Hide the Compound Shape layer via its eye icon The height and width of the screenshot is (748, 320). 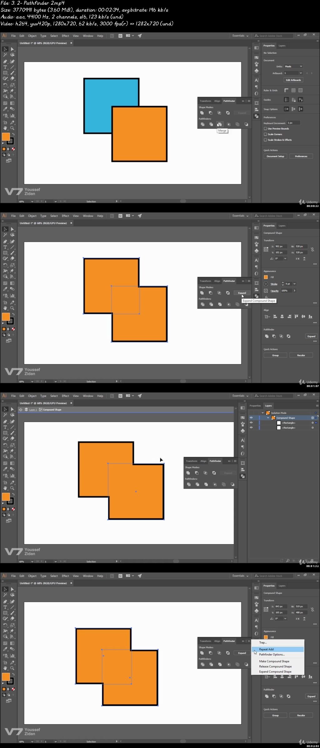[251, 418]
